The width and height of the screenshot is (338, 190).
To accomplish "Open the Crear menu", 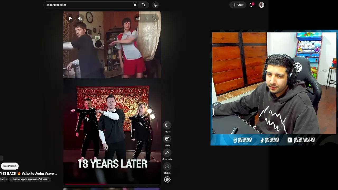I will (x=238, y=5).
